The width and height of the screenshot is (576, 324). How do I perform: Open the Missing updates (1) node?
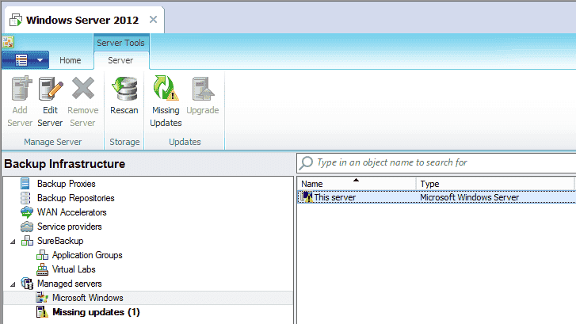[96, 312]
